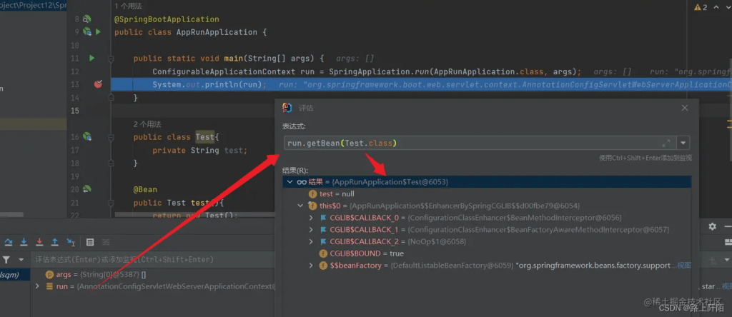This screenshot has height=317, width=732.
Task: Click the 视图 link for $$beanFactory
Action: tap(684, 266)
